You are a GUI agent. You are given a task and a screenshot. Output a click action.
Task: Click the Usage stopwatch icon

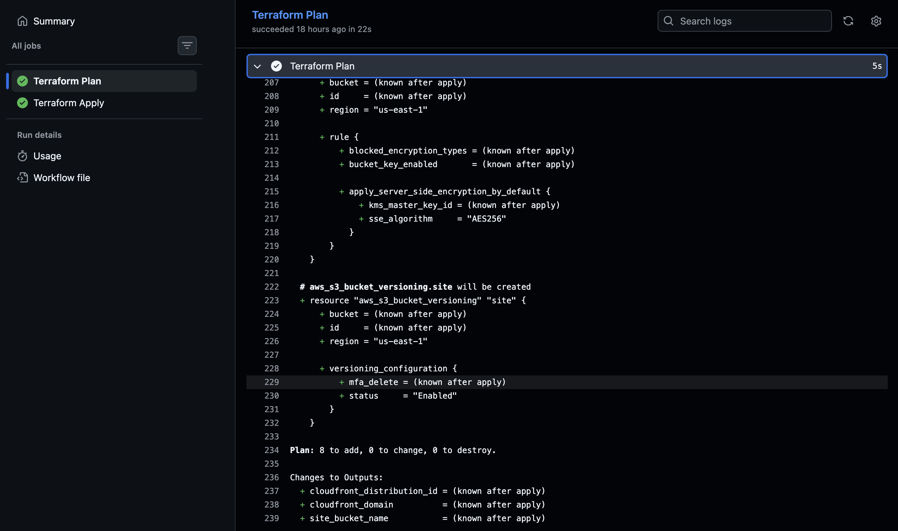click(x=22, y=156)
